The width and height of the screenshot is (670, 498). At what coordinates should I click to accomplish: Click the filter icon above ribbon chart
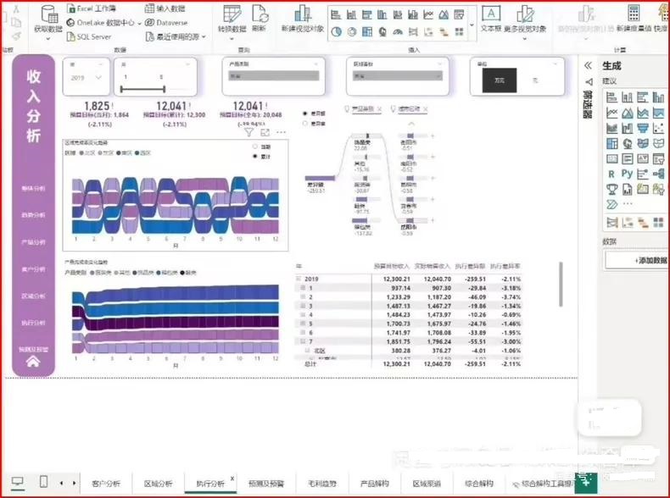coord(249,132)
